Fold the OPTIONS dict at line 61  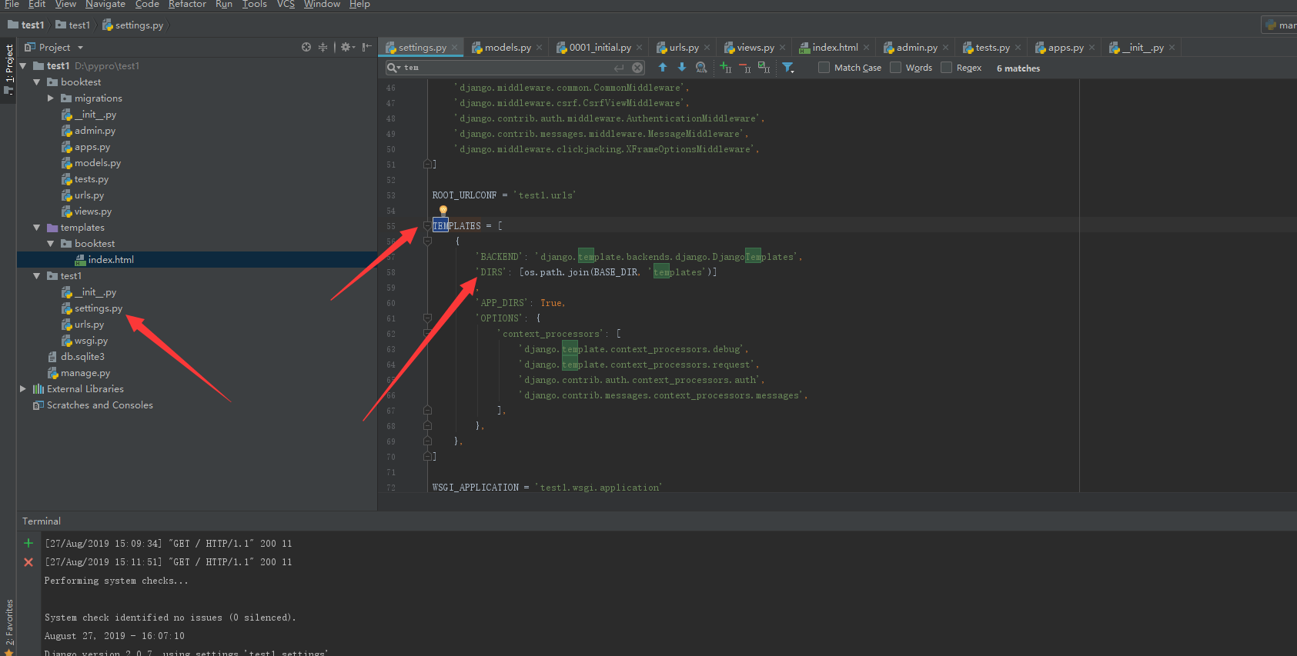(427, 318)
